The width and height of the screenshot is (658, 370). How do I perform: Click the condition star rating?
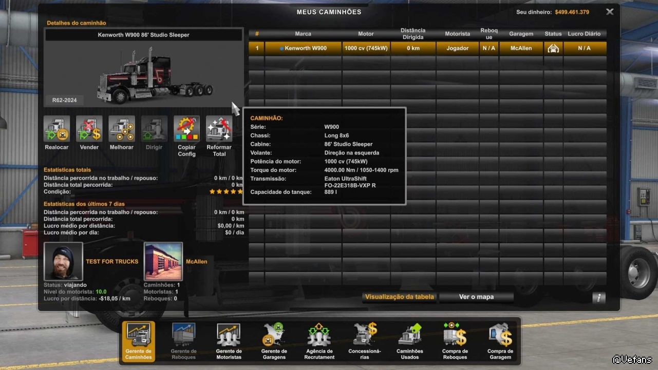(x=226, y=191)
